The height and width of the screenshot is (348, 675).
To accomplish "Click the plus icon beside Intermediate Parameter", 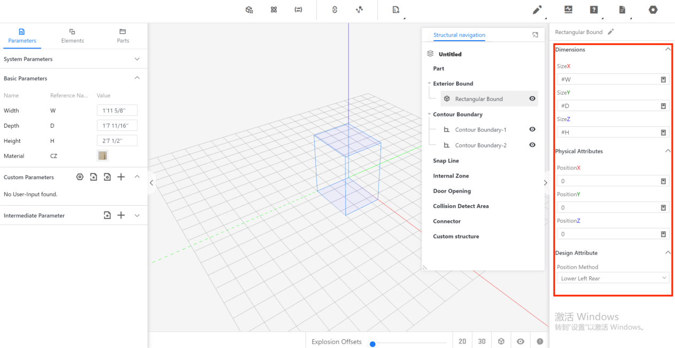I will (x=121, y=215).
